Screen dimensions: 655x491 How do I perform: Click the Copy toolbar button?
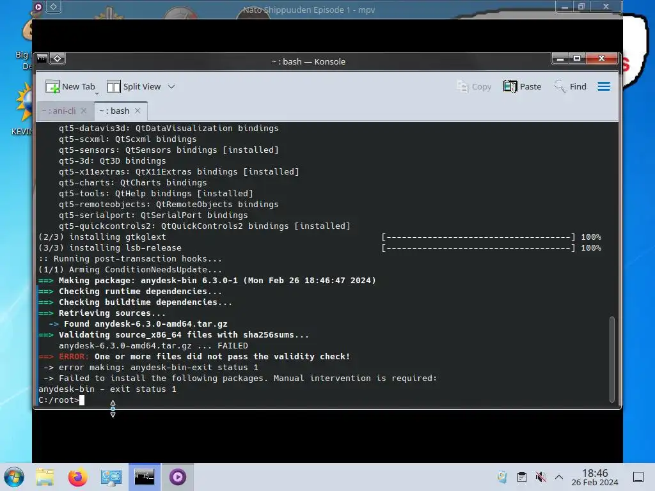pos(474,86)
